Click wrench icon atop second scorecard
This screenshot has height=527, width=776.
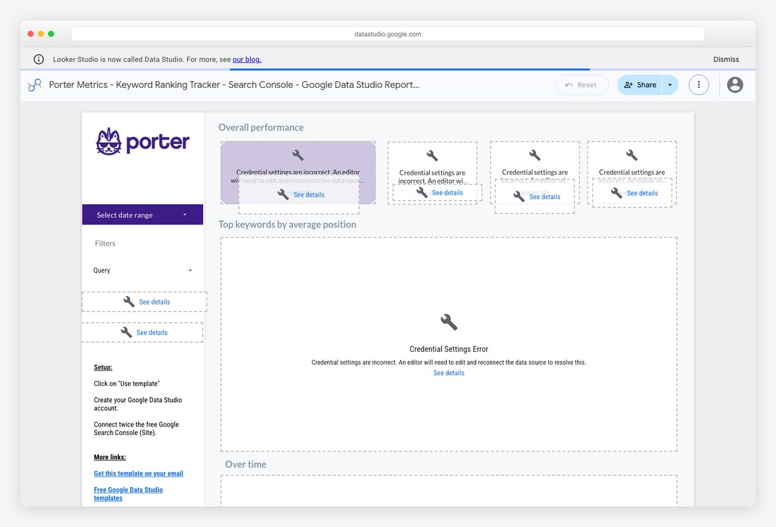432,156
